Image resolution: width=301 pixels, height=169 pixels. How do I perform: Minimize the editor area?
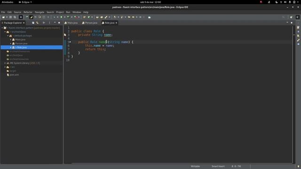[287, 23]
